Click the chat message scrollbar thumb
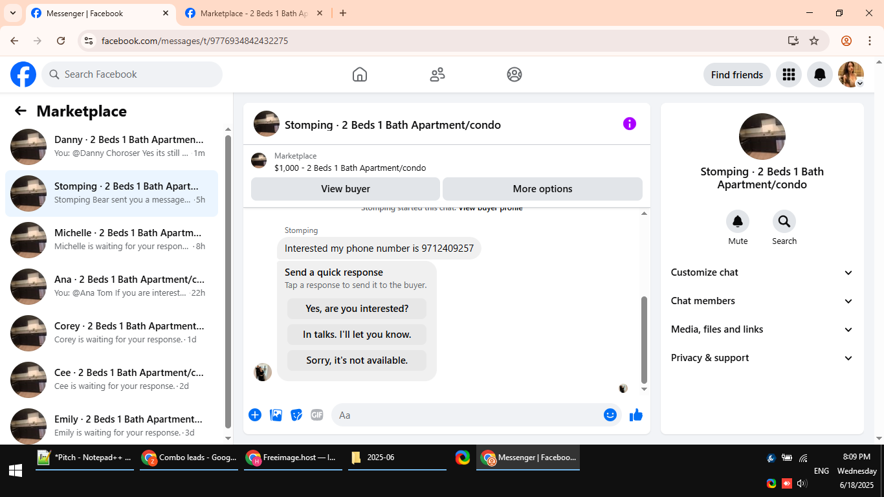Viewport: 884px width, 497px height. click(644, 340)
